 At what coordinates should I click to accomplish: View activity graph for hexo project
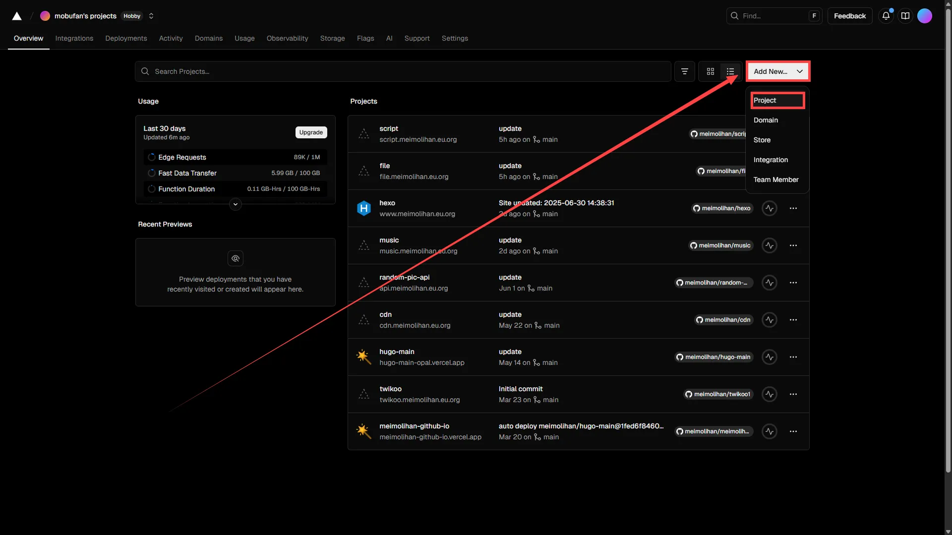tap(769, 208)
